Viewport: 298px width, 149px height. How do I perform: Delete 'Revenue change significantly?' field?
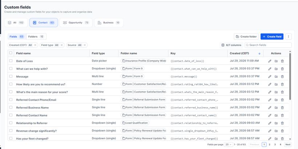point(282,131)
